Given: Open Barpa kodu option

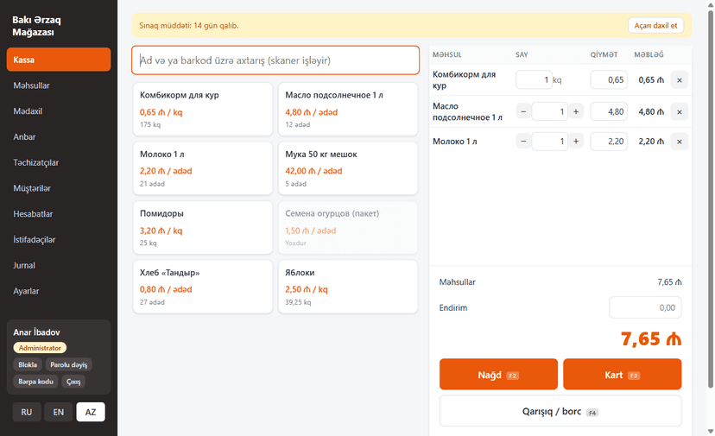Looking at the screenshot, I should (x=35, y=382).
